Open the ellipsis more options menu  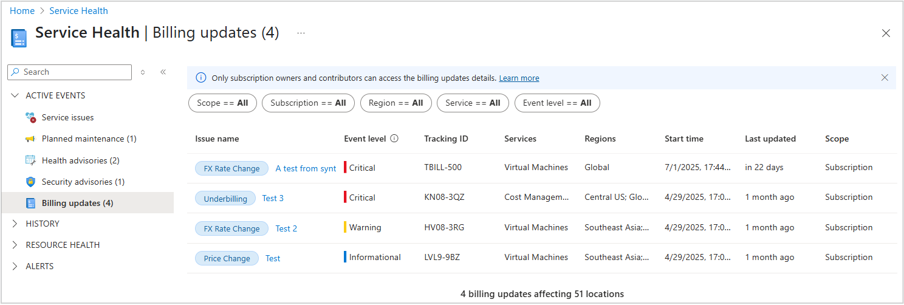[301, 33]
